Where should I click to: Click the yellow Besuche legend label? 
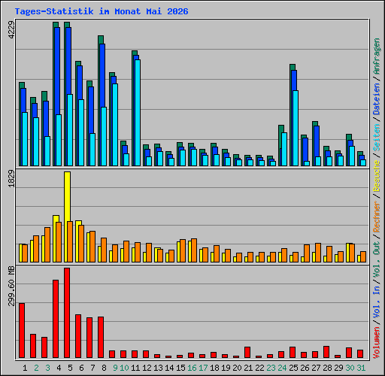coord(377,176)
